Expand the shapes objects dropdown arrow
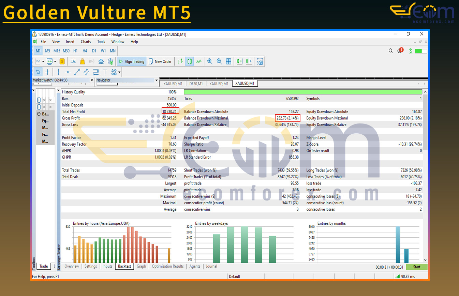 119,72
